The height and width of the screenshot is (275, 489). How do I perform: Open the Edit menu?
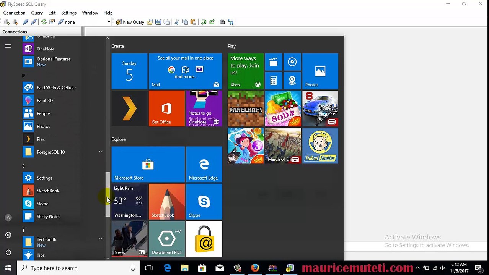[52, 13]
